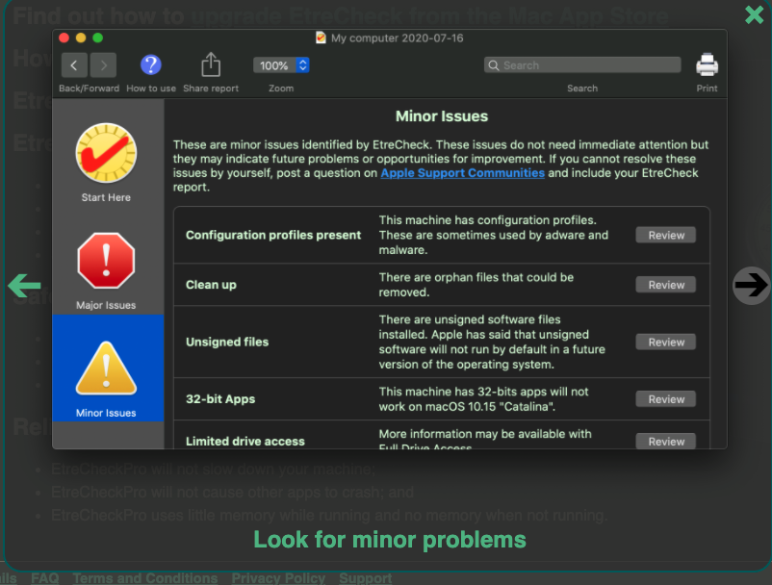
Task: Click the red window close button
Action: 64,38
